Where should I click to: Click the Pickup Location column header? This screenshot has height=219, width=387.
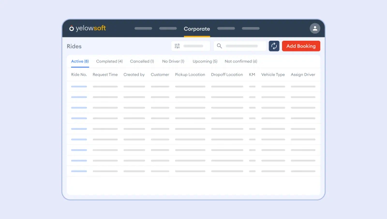click(190, 75)
